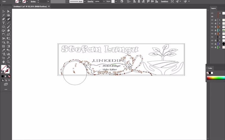Select the Shape Builder tool
The width and height of the screenshot is (225, 140).
click(x=4, y=42)
